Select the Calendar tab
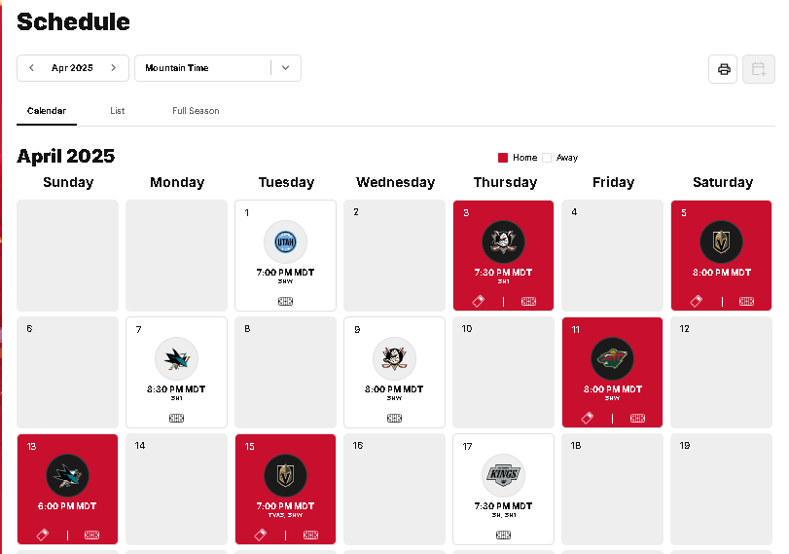Viewport: 789px width, 554px height. [47, 111]
